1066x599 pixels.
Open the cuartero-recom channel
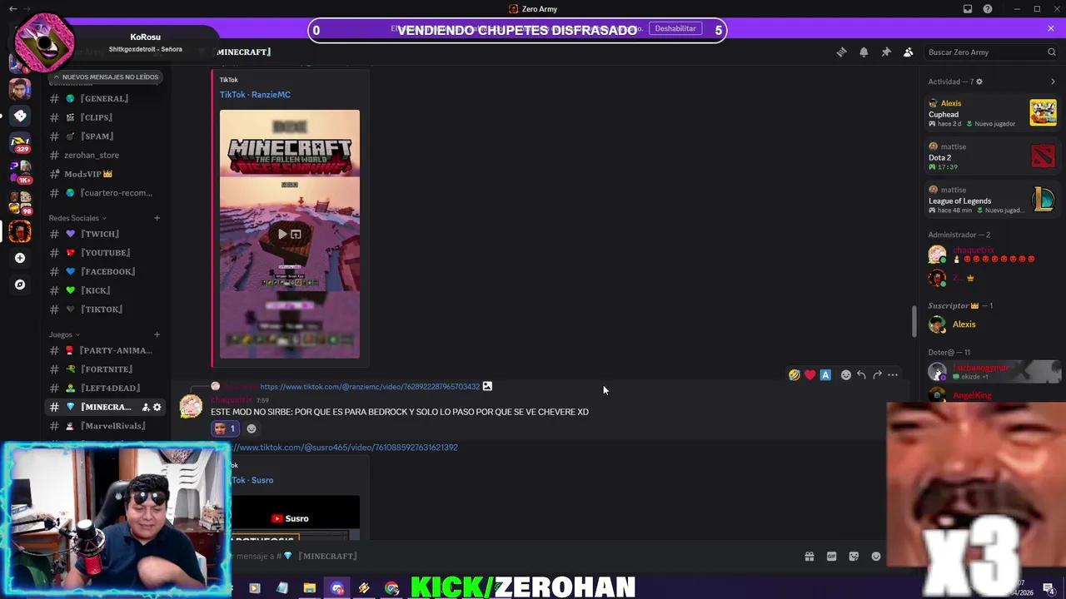105,193
